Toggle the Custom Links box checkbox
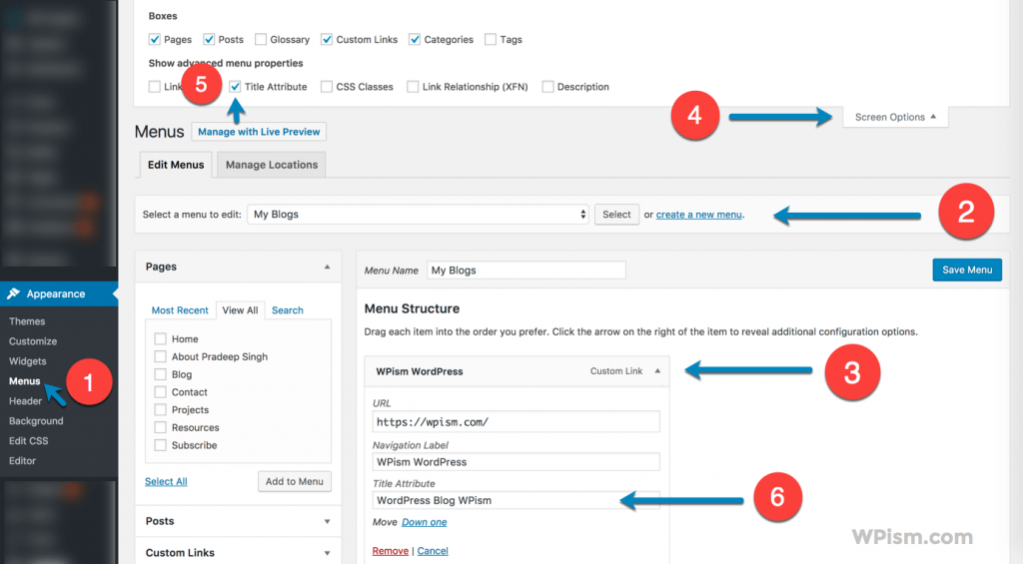 click(x=327, y=39)
